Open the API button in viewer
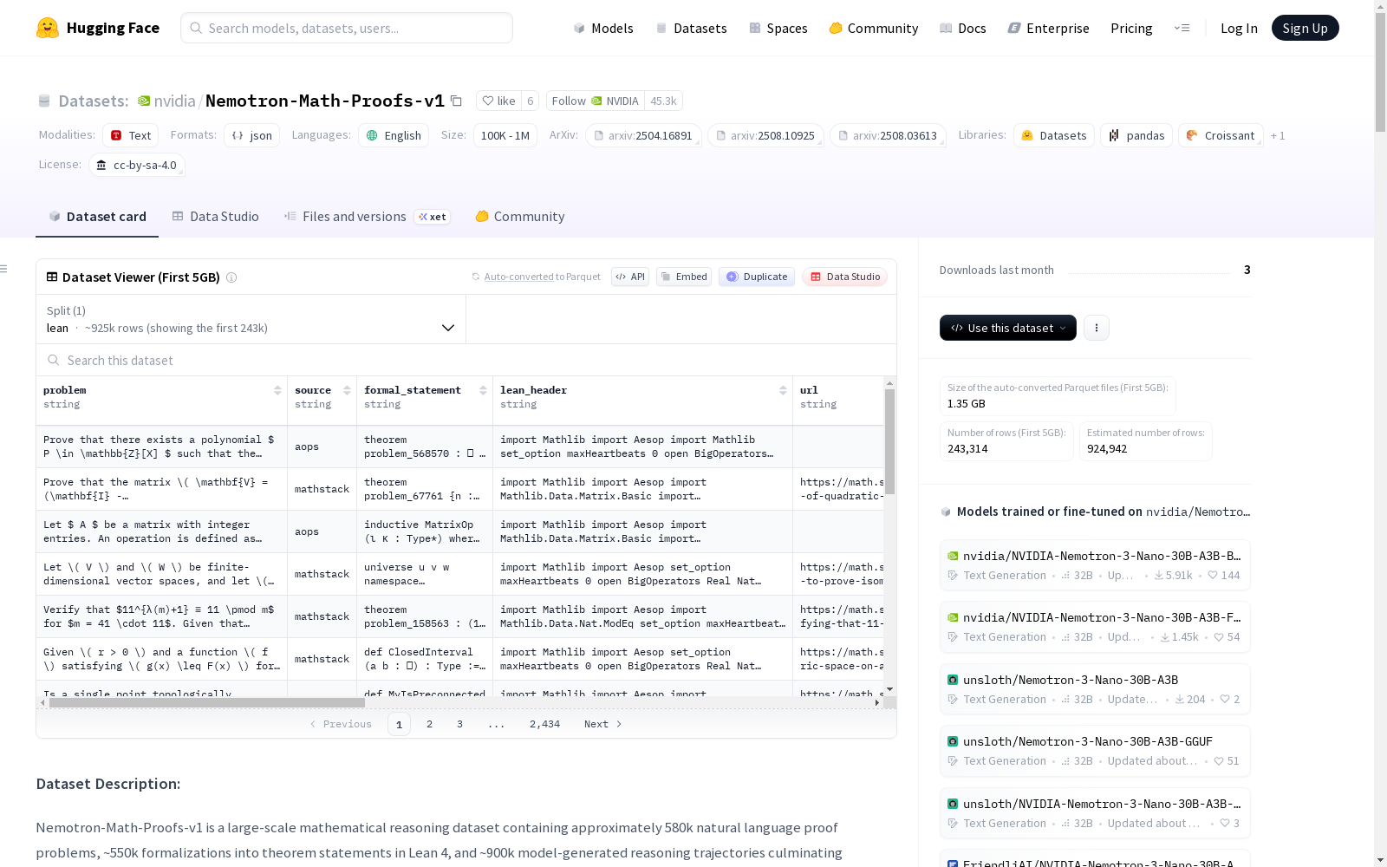 630,277
